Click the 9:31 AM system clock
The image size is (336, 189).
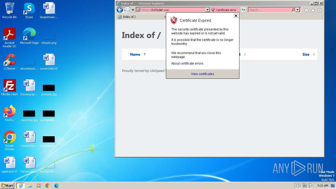click(x=323, y=186)
